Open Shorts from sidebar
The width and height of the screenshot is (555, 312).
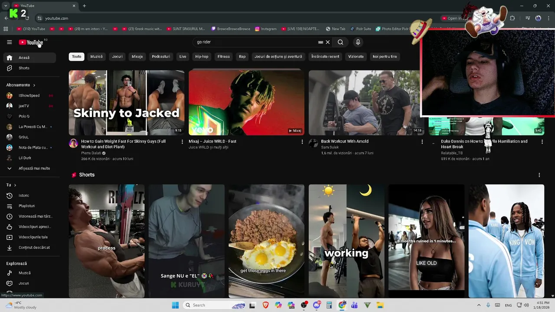[x=30, y=68]
